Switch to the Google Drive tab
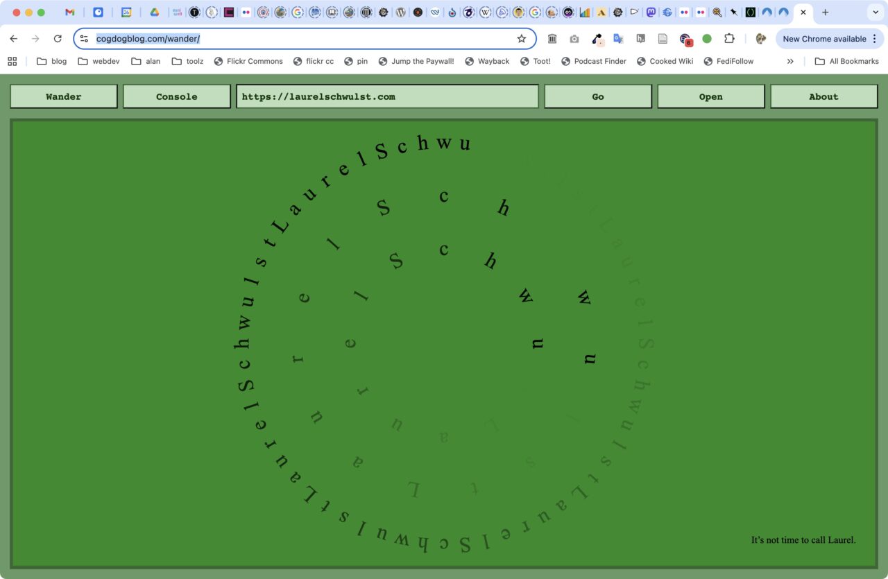The height and width of the screenshot is (579, 888). pos(155,12)
